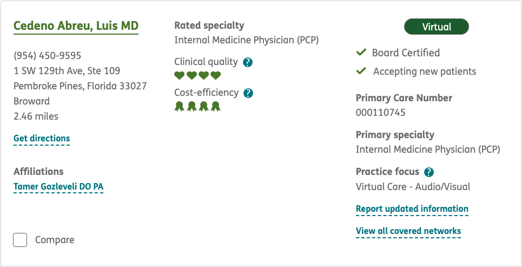Tick the Compare checkbox
Viewport: 522px width, 267px height.
tap(20, 240)
